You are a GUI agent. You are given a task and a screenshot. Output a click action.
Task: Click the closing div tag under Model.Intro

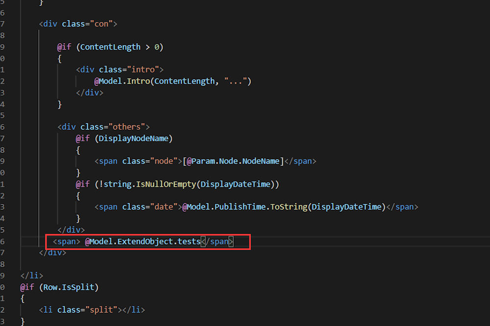click(90, 92)
